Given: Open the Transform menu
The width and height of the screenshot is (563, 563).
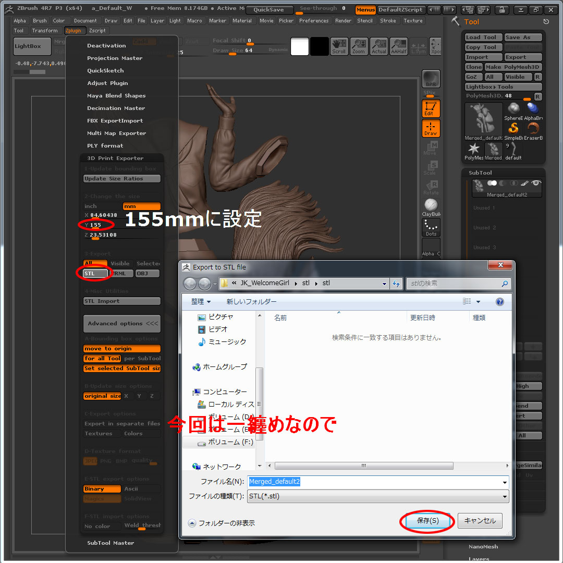Looking at the screenshot, I should click(x=45, y=31).
